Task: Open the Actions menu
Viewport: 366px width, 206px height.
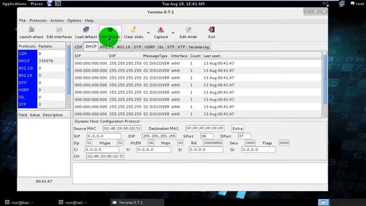Action: (57, 21)
